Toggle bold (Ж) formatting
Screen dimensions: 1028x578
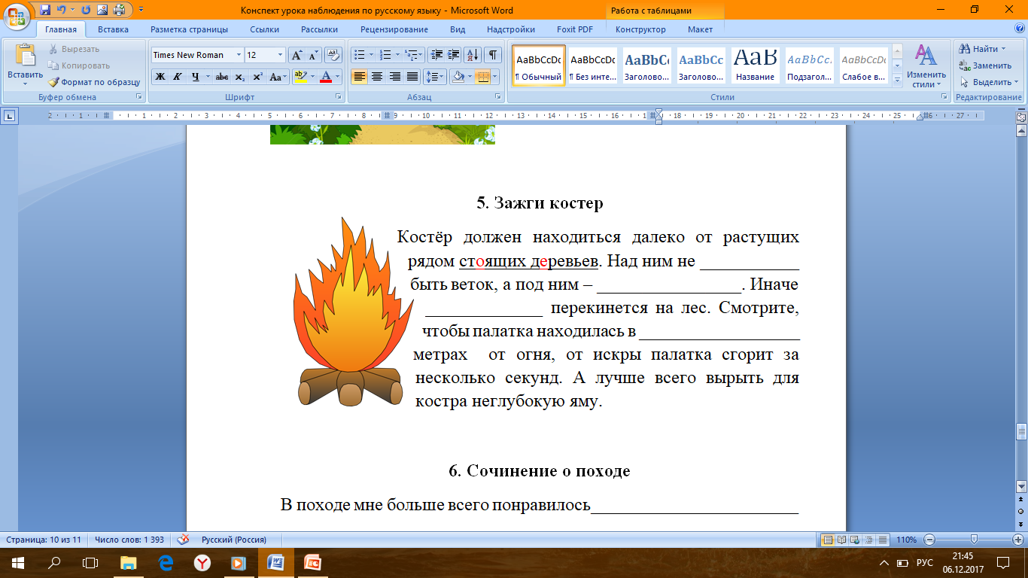coord(160,77)
